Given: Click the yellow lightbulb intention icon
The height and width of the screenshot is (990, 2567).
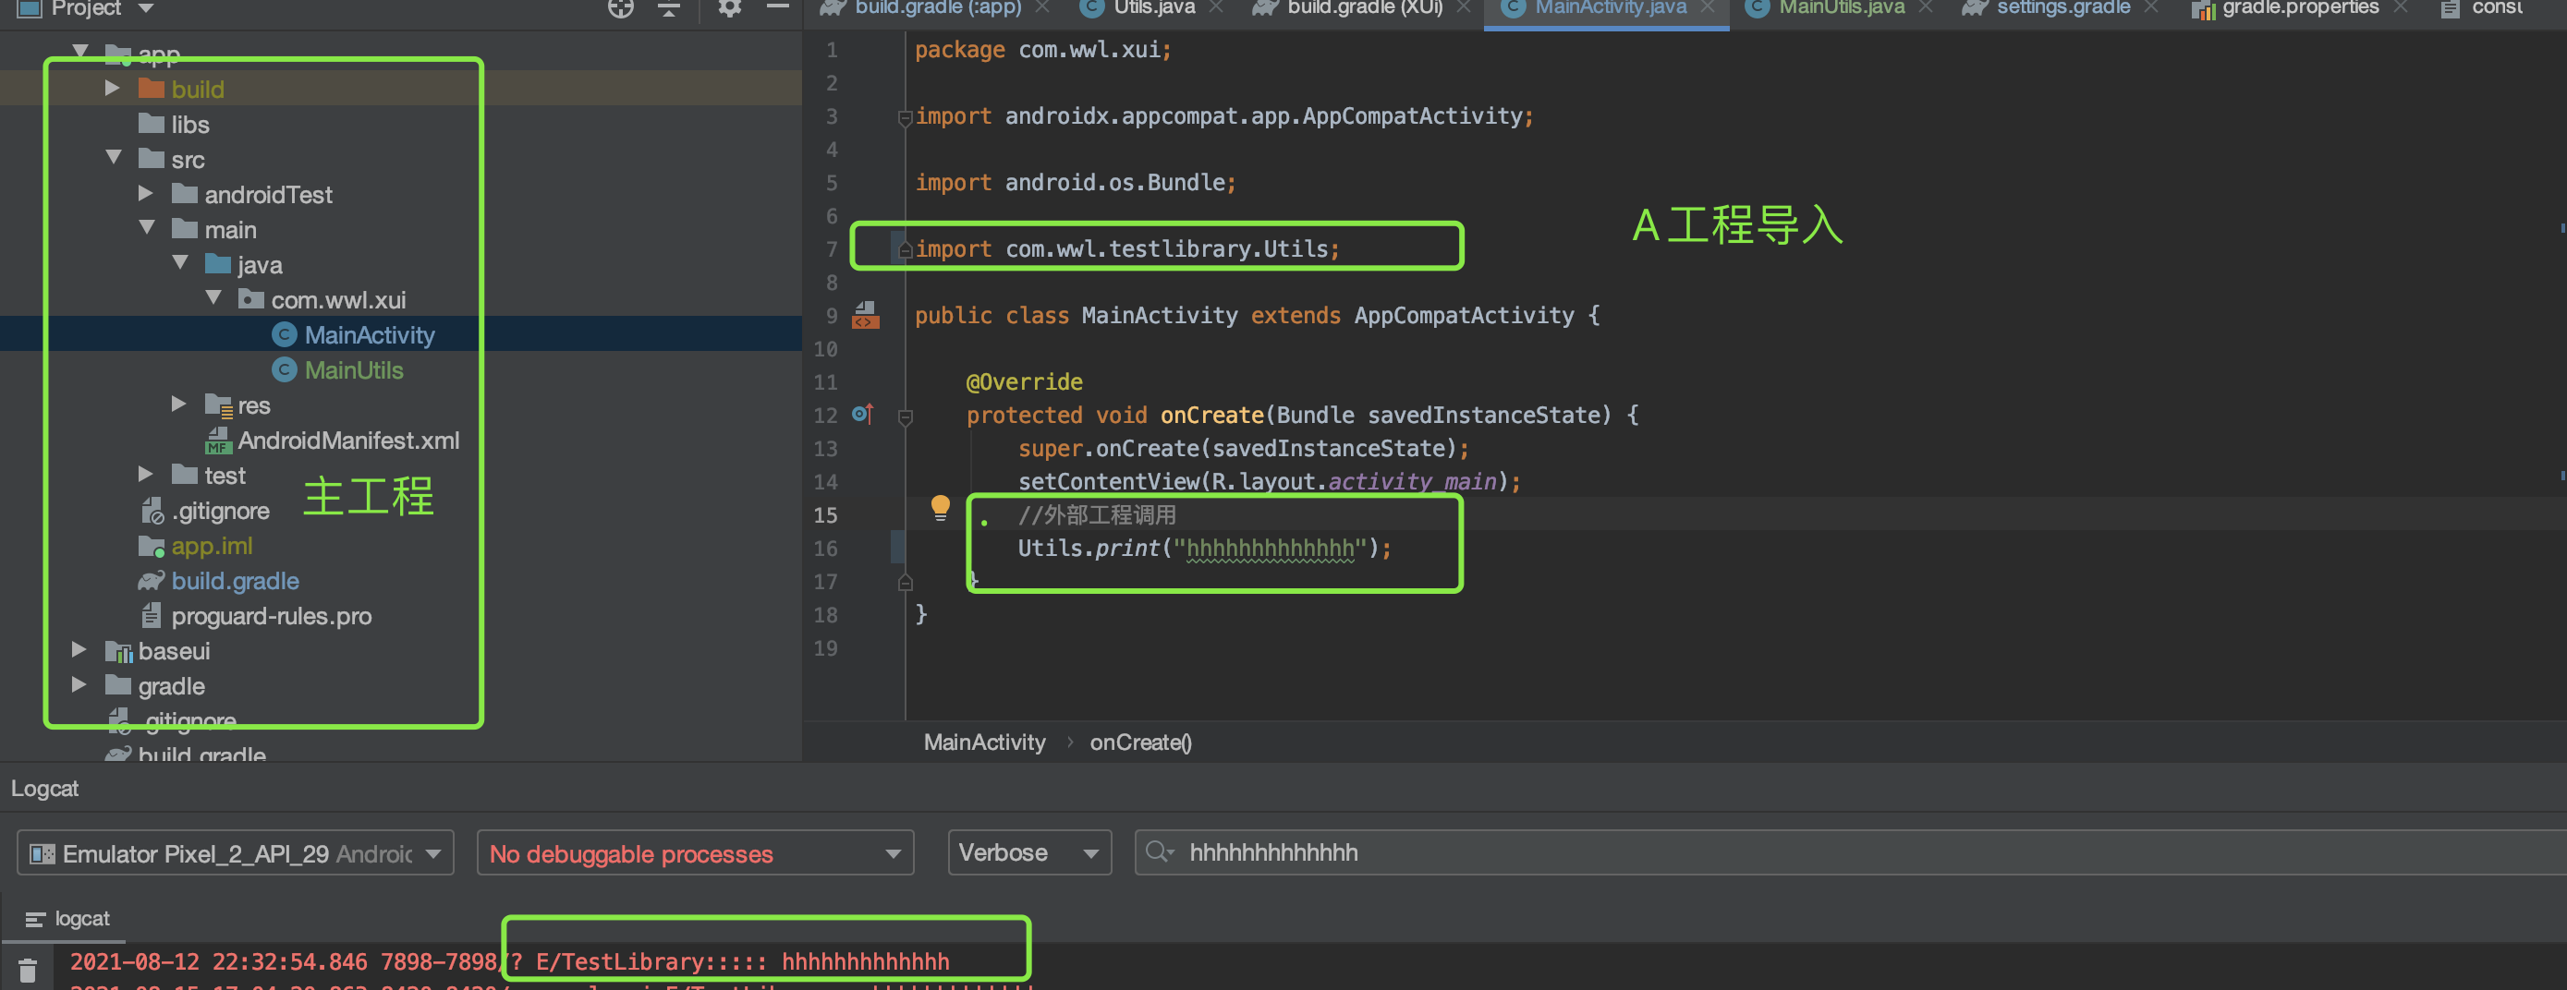Looking at the screenshot, I should (x=940, y=508).
